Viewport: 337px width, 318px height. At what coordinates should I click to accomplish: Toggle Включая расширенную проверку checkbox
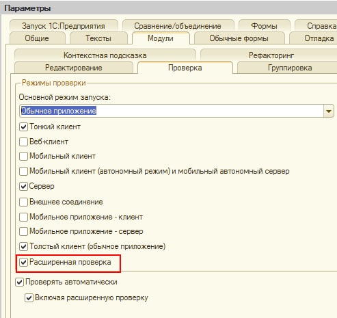[29, 298]
